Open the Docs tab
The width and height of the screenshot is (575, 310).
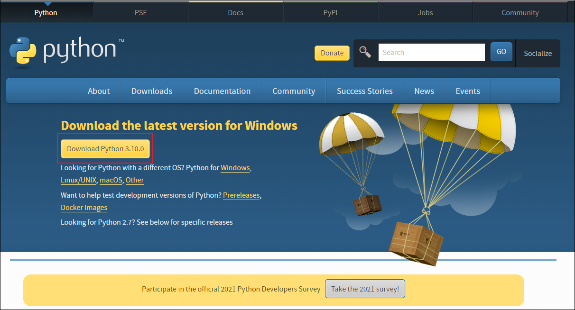(x=236, y=13)
